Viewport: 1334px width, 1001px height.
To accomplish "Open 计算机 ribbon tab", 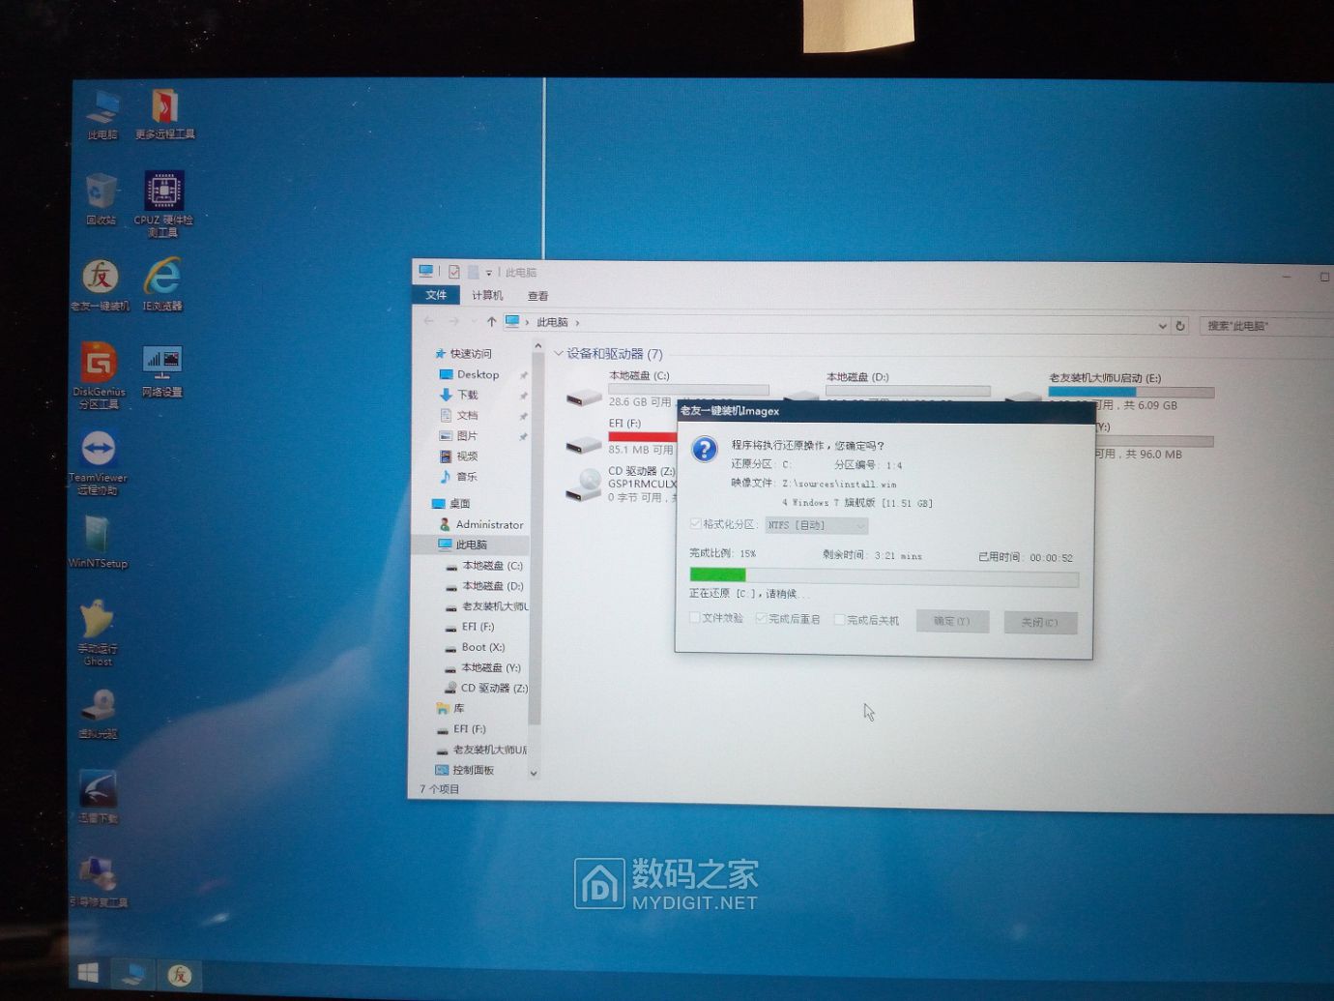I will pos(487,295).
